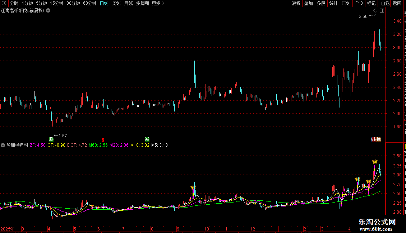Open 复权 adjustment options
406x233 pixels.
(x=296, y=3)
